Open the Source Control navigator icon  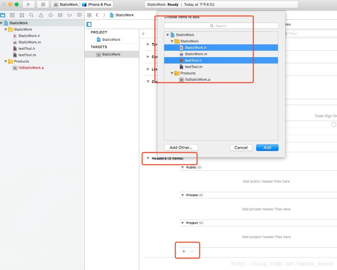click(12, 15)
